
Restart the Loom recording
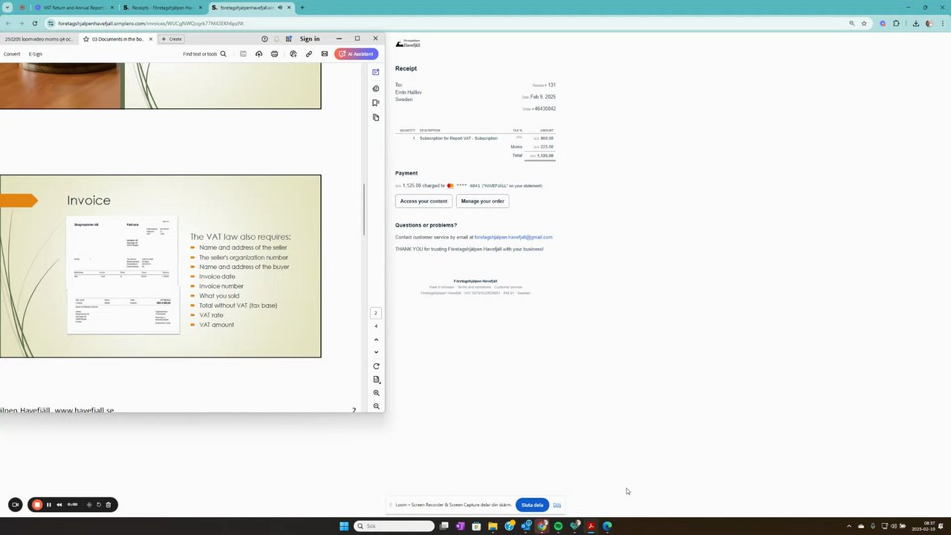coord(99,505)
